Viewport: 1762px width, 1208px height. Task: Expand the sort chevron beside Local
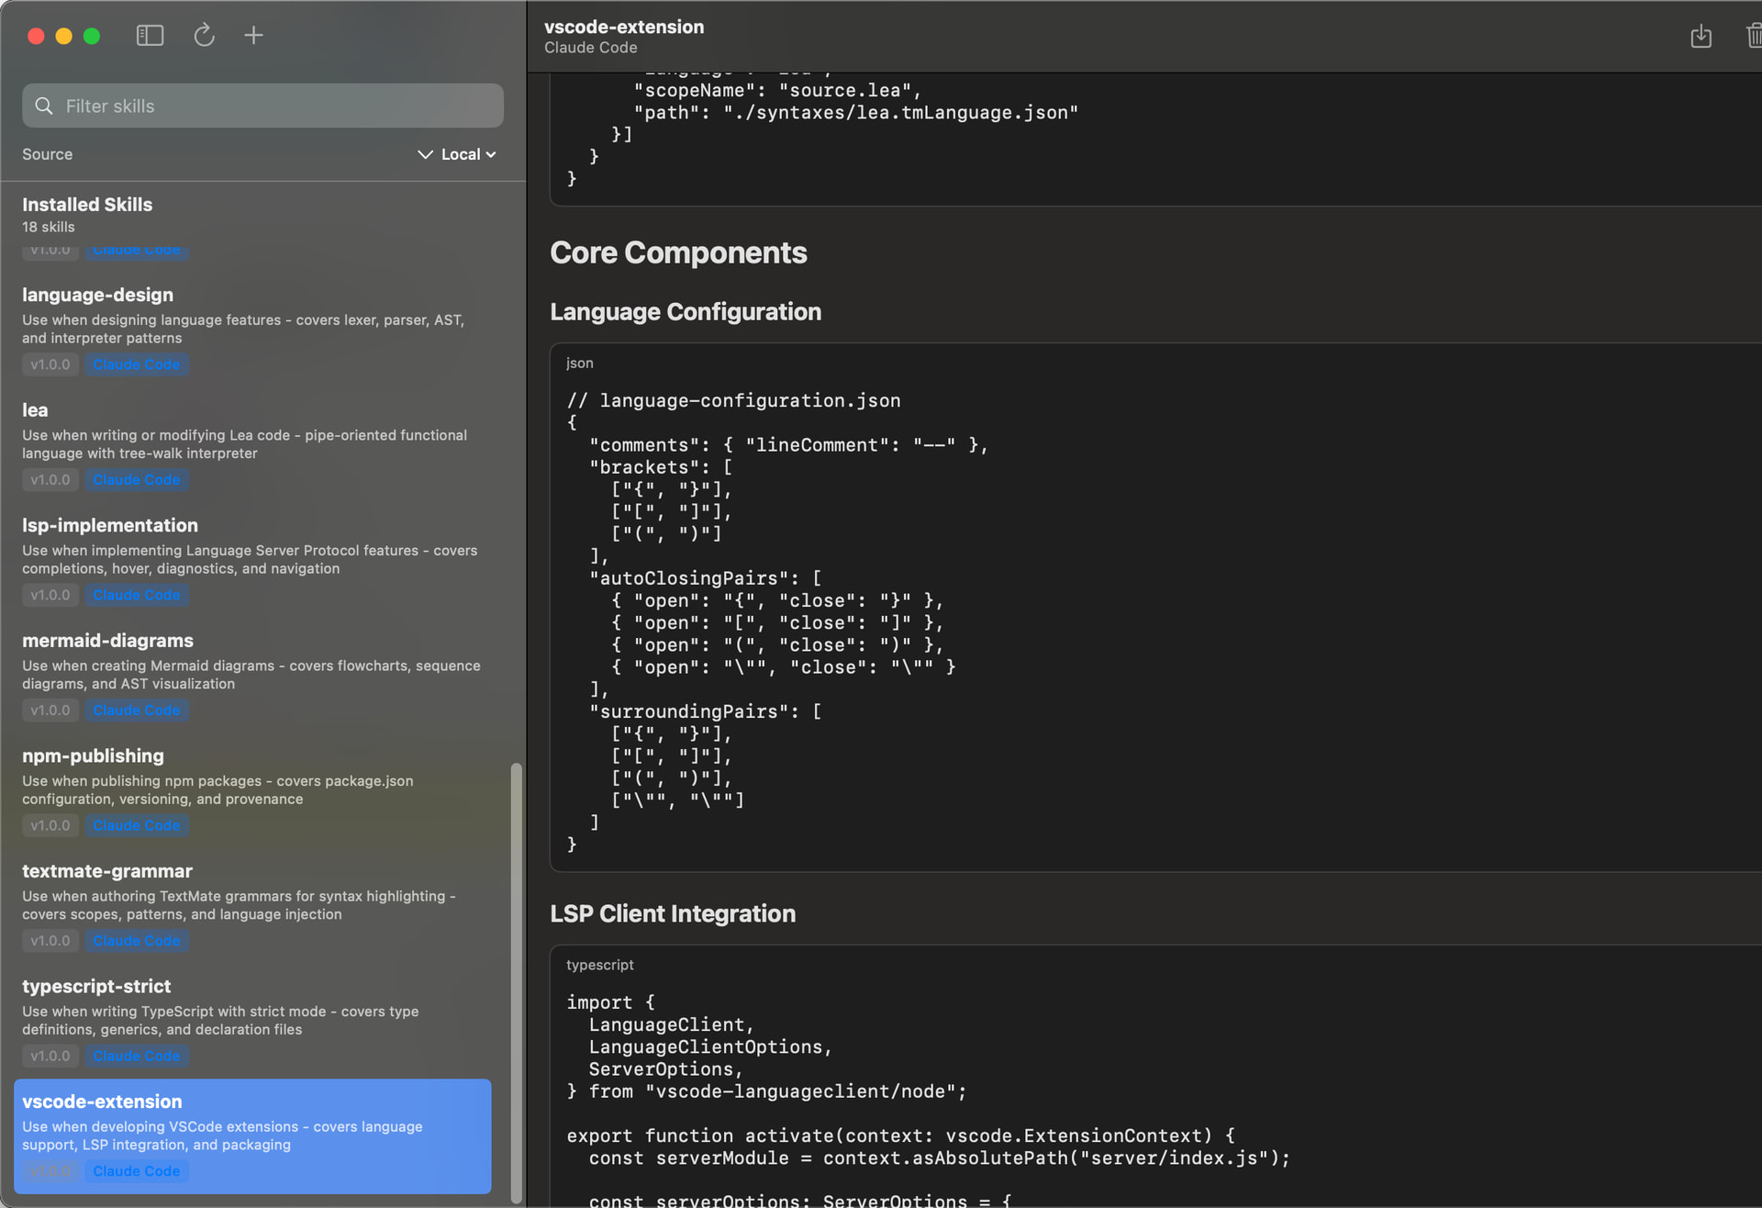pyautogui.click(x=425, y=154)
